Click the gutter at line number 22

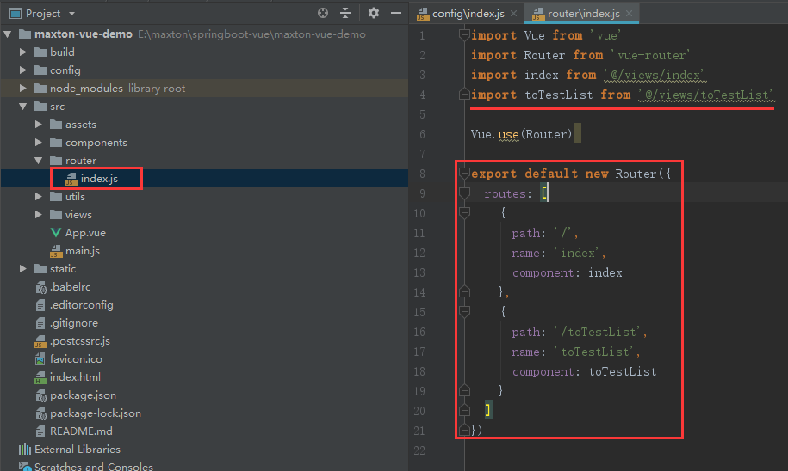pos(420,450)
